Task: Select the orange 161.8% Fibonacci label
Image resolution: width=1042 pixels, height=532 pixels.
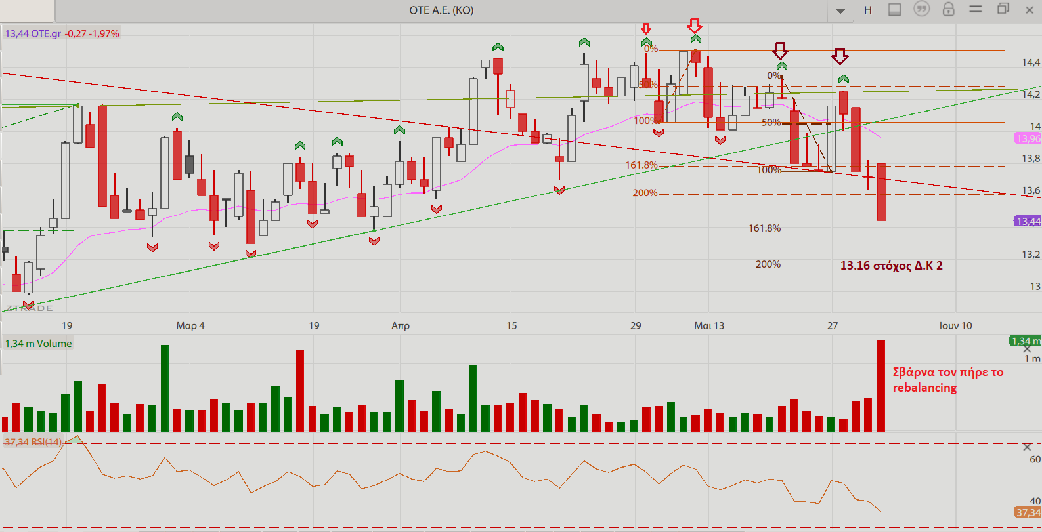Action: click(641, 165)
